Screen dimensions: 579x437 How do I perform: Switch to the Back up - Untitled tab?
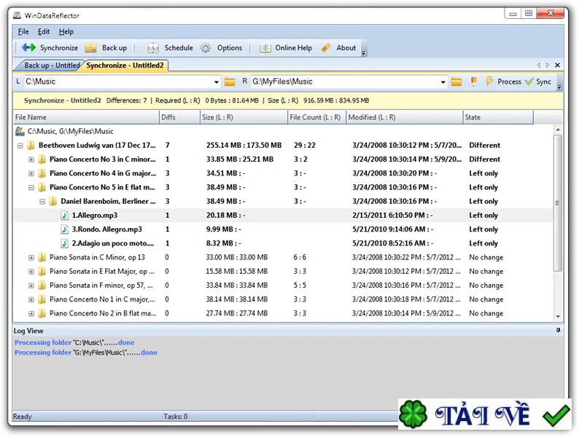[51, 66]
